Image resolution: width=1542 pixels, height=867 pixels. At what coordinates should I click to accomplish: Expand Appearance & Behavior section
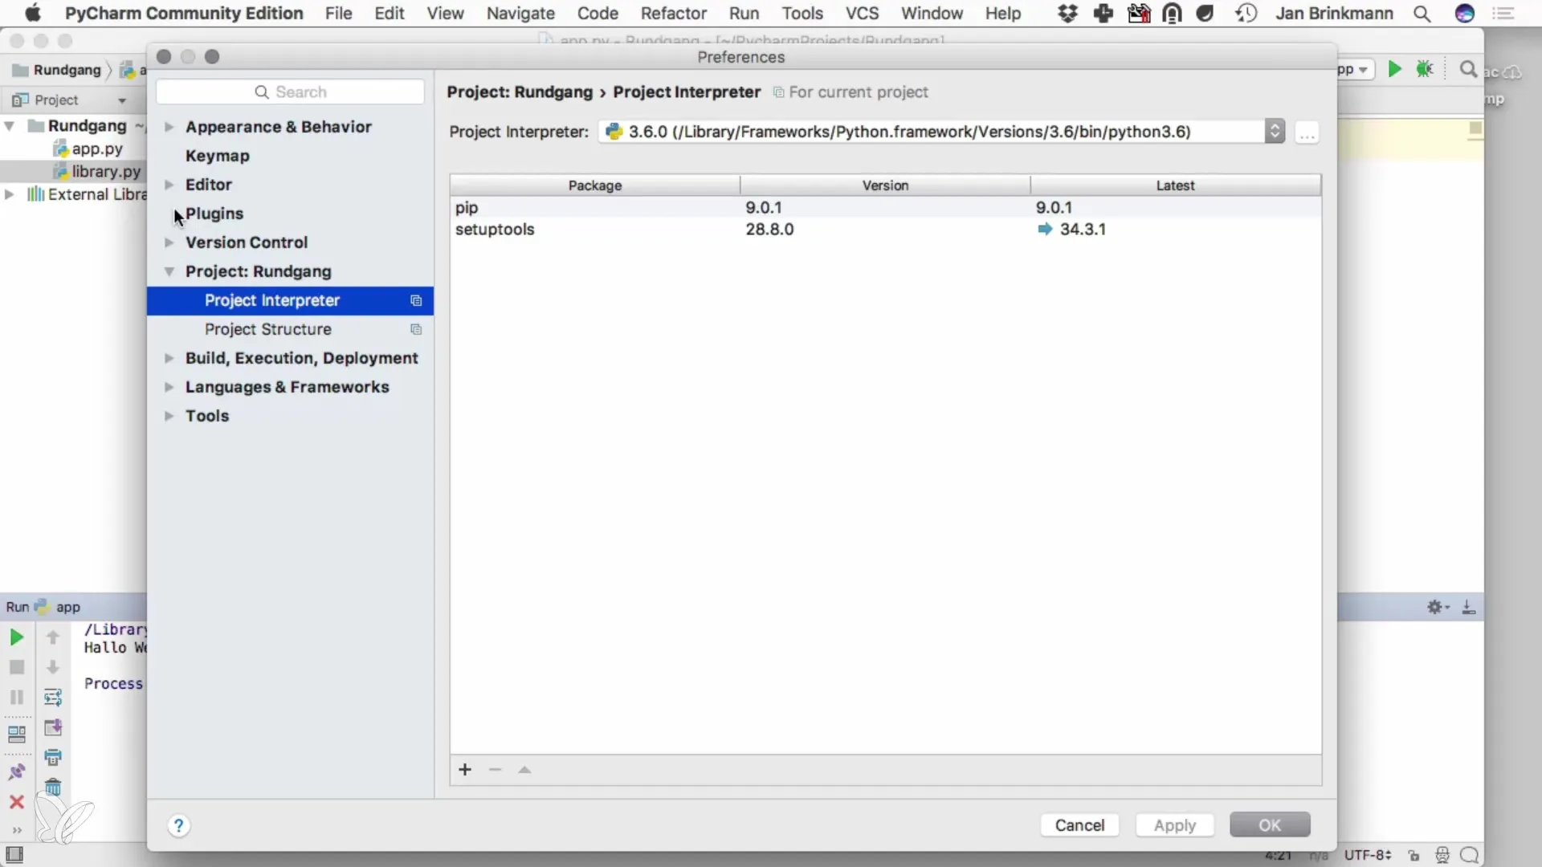pyautogui.click(x=169, y=127)
